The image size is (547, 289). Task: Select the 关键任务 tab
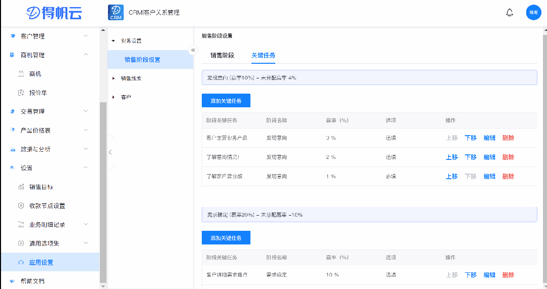[x=263, y=55]
